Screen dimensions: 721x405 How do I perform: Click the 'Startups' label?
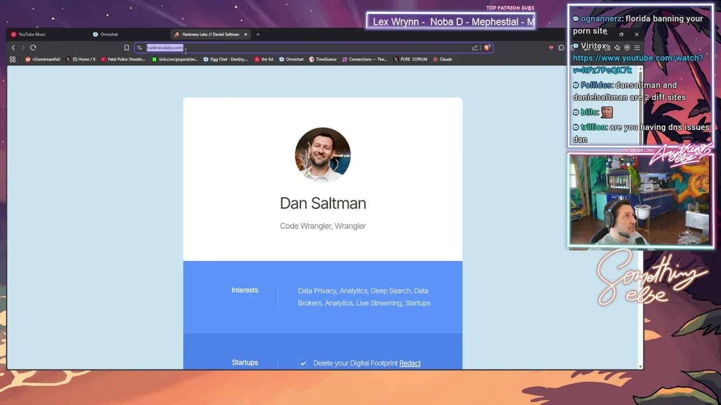click(x=245, y=363)
